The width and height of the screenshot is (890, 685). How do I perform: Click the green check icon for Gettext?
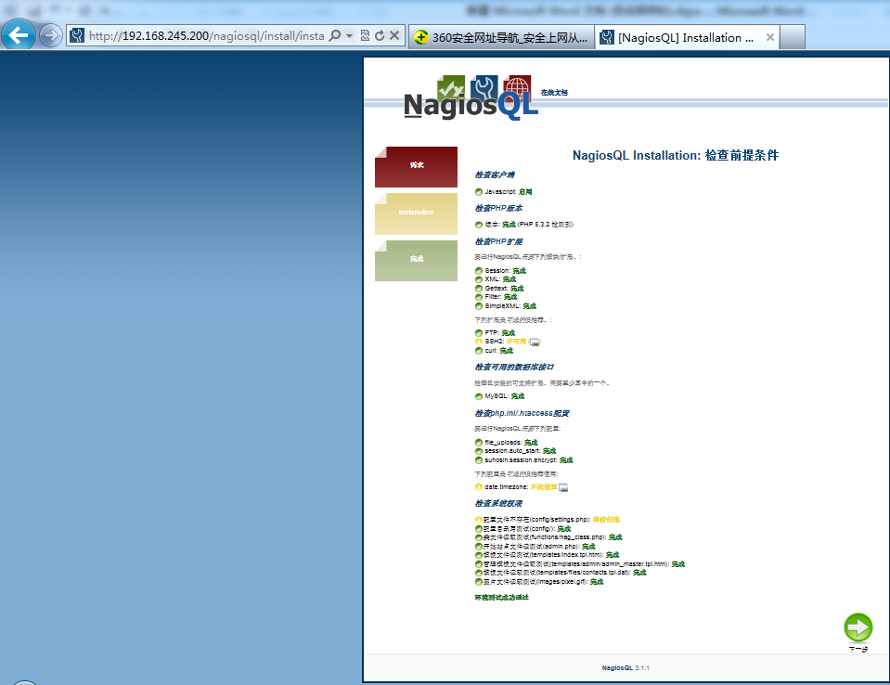tap(479, 289)
